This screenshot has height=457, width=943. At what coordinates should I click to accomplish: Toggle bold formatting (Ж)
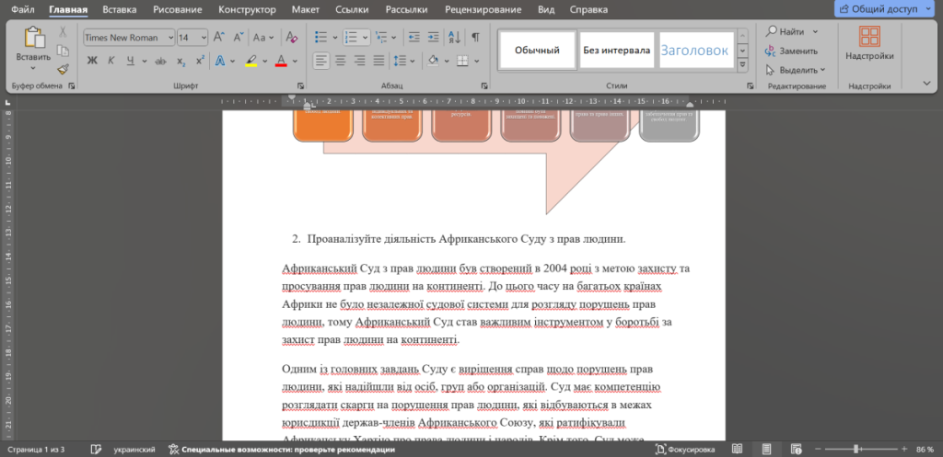92,61
